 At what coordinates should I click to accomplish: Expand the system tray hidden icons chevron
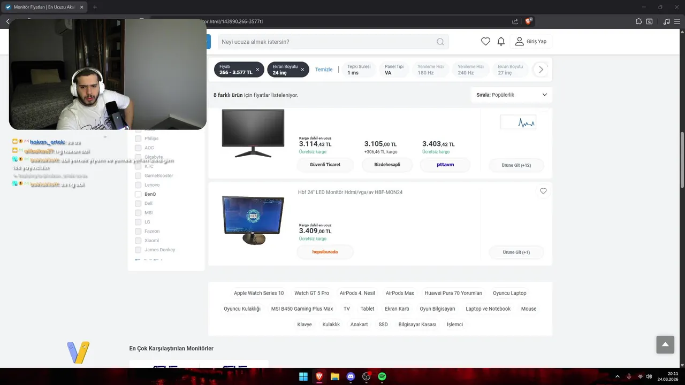tap(617, 376)
